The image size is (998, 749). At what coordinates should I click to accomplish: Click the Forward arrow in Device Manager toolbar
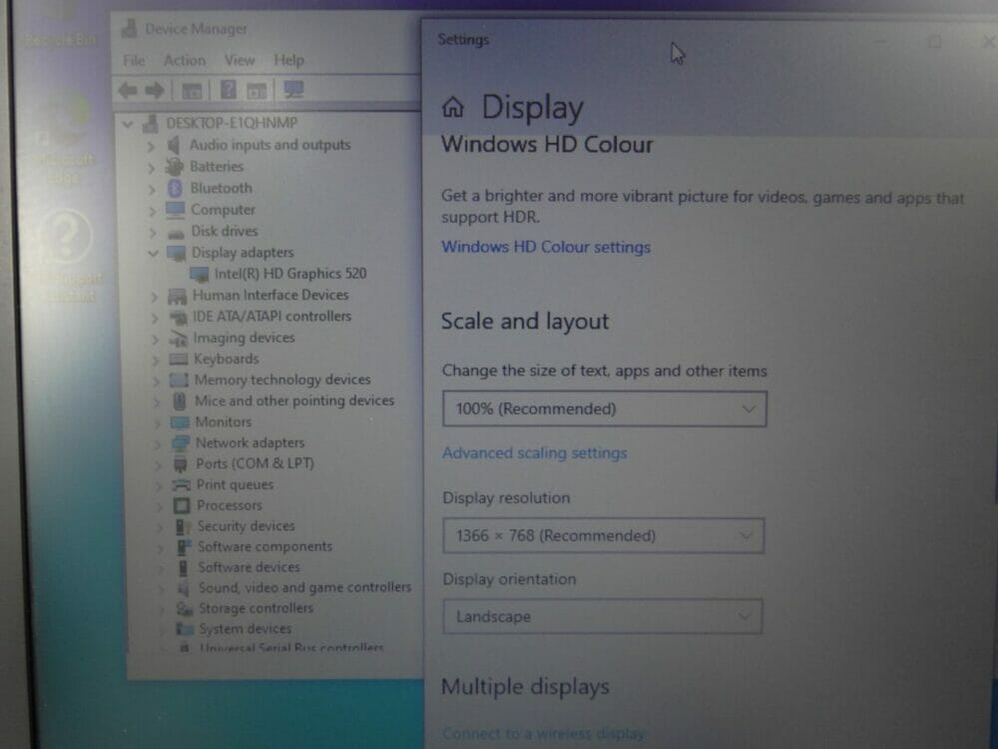click(155, 91)
